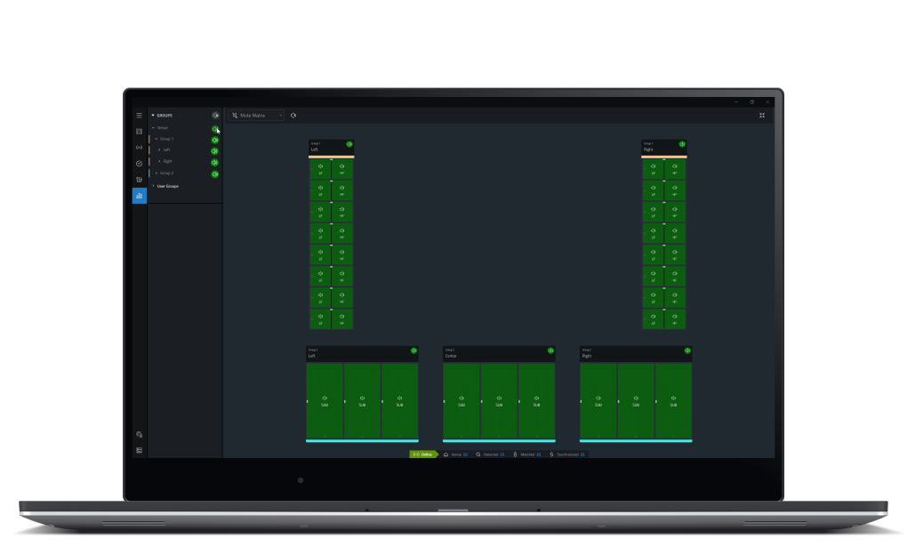
Task: Expand the Right tree node
Action: [x=160, y=162]
